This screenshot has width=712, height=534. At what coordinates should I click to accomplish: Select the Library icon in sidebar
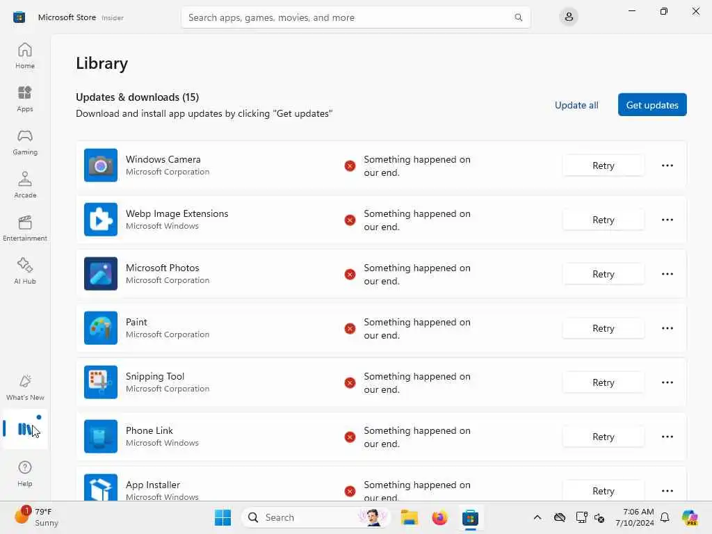(x=25, y=429)
